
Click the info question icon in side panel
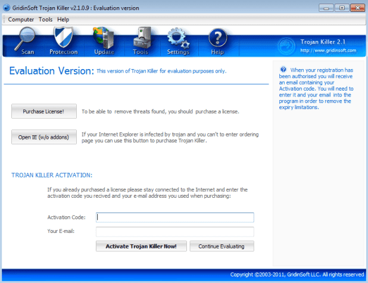(x=283, y=69)
